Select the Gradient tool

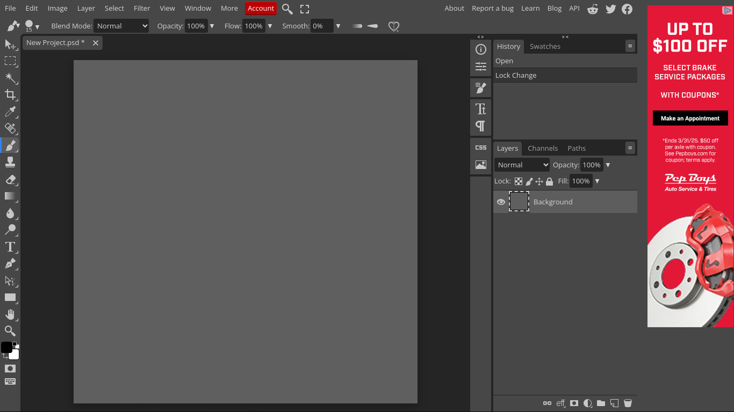point(10,196)
